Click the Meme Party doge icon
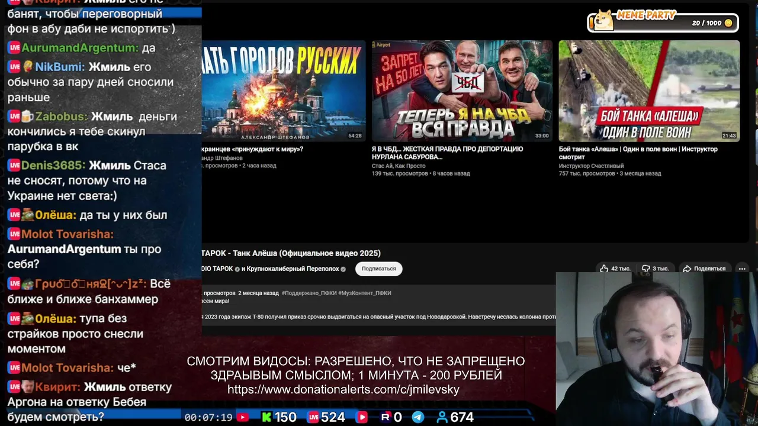This screenshot has width=758, height=426. click(603, 20)
